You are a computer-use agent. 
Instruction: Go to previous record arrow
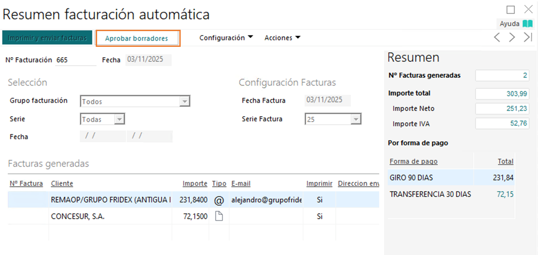point(497,37)
